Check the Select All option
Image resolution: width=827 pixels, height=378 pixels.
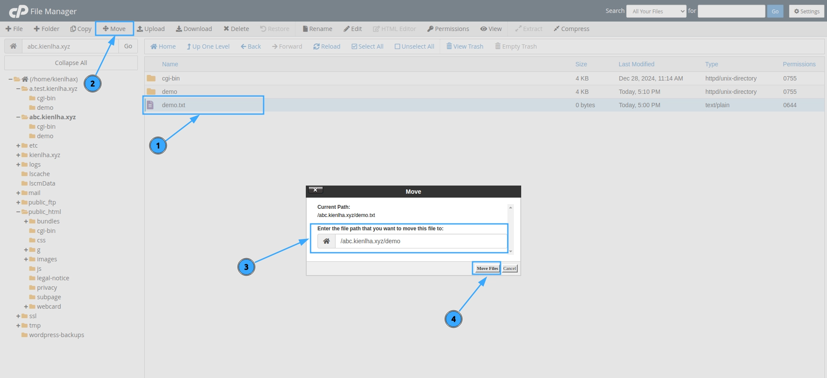pos(354,46)
